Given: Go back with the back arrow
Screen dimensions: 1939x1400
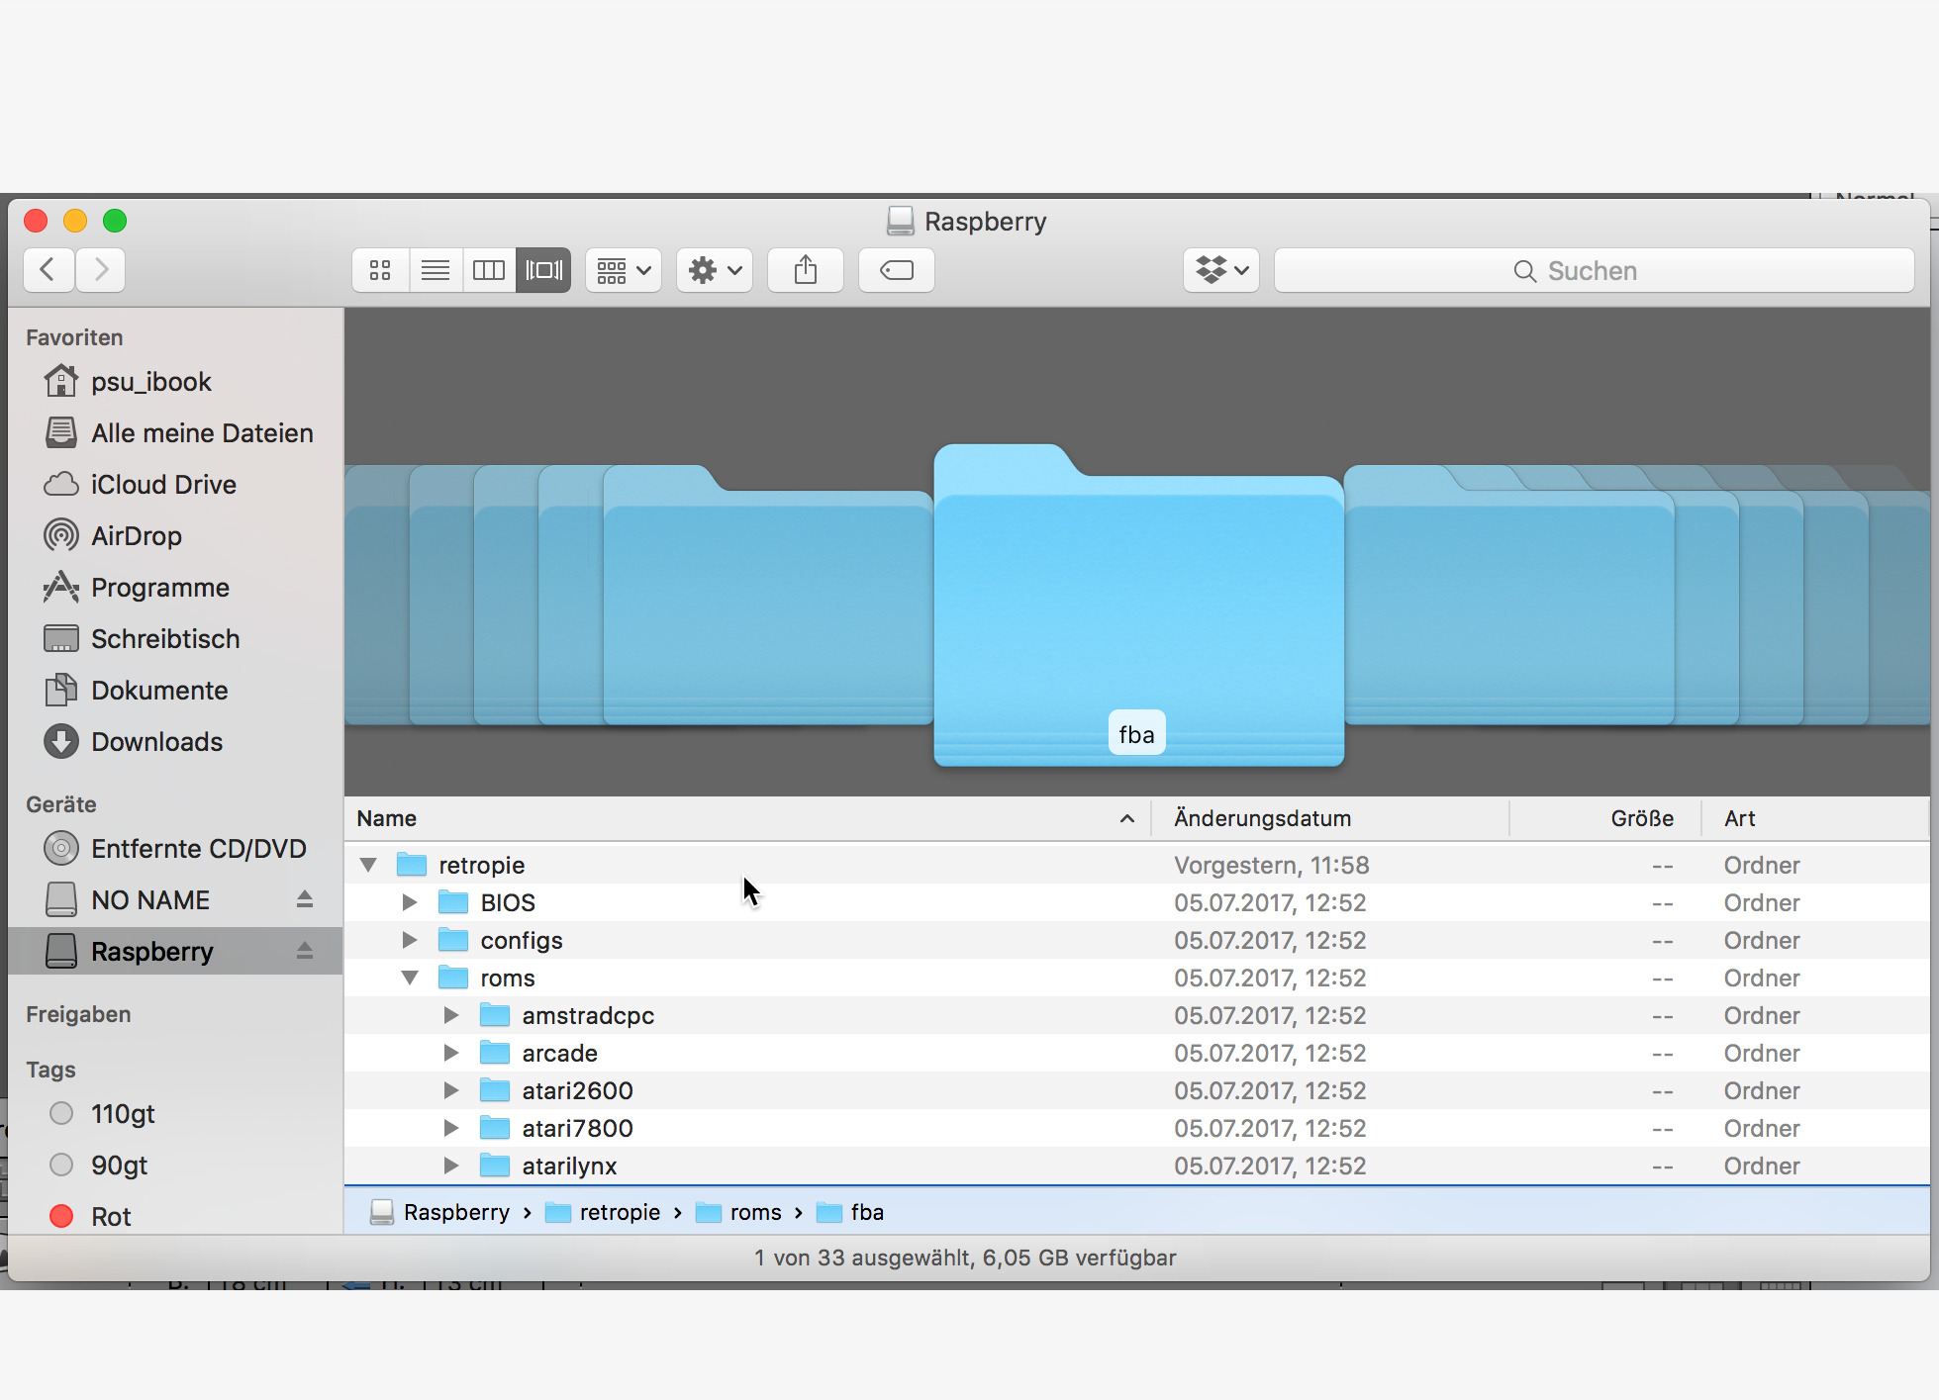Looking at the screenshot, I should pos(48,270).
